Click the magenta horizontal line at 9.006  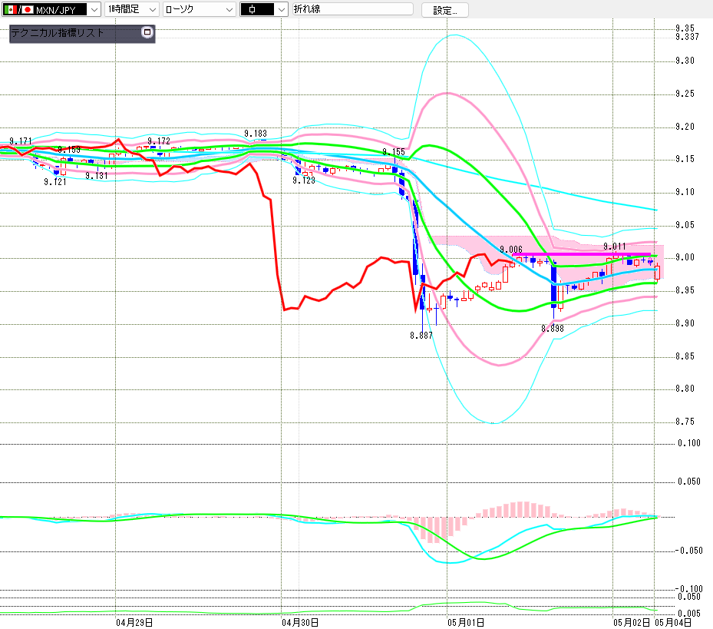click(582, 254)
